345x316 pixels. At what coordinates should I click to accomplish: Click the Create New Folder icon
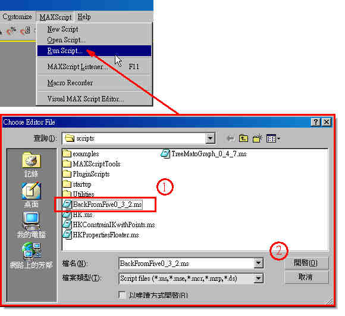257,138
